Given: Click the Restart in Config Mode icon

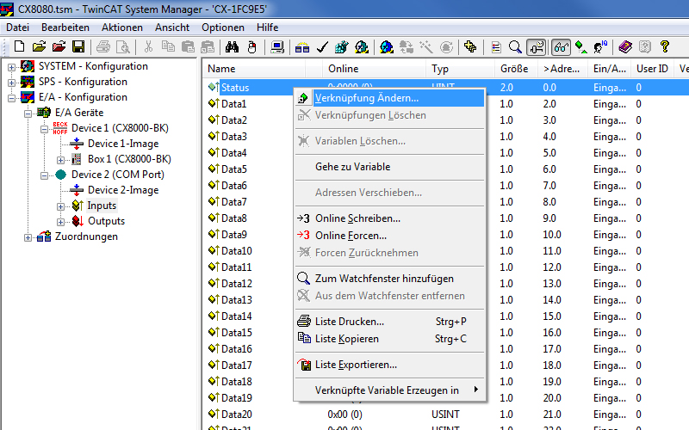Looking at the screenshot, I should (387, 46).
